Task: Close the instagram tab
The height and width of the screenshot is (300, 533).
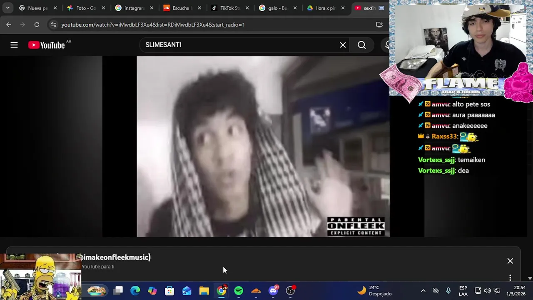Action: [x=152, y=8]
